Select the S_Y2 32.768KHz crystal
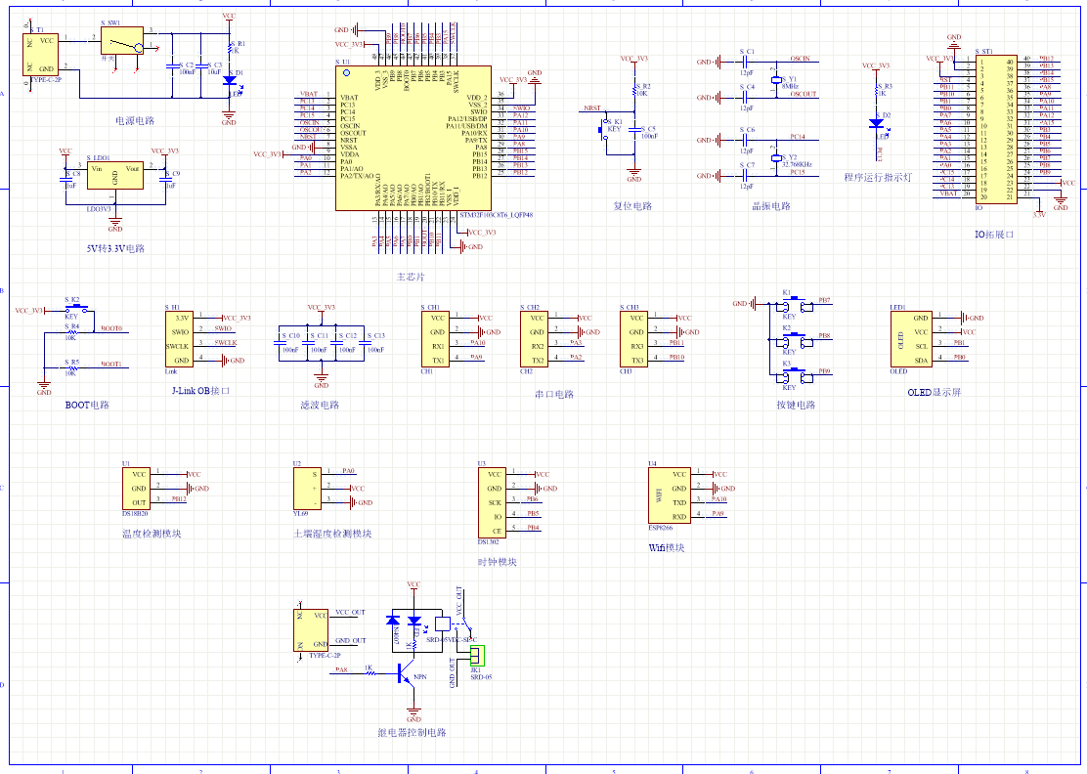Screen dimensions: 1087x774 coord(776,158)
